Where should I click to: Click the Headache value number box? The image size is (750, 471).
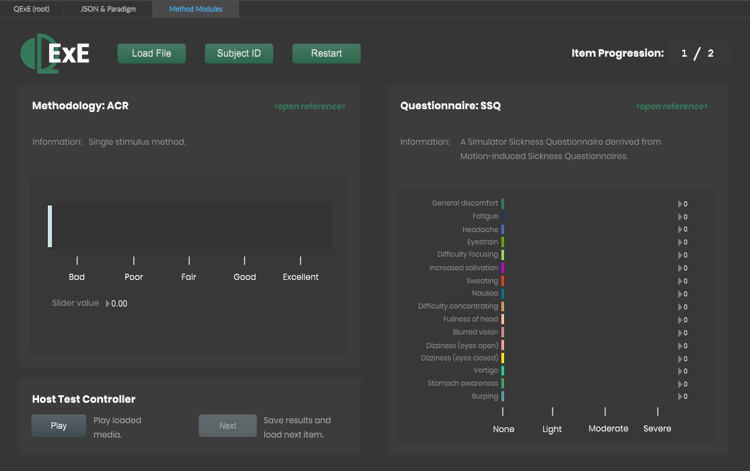coord(683,229)
